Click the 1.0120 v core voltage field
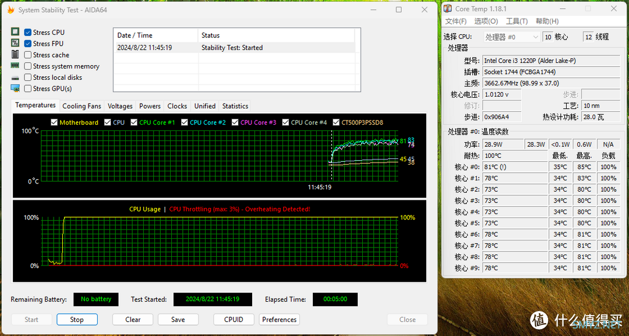Image resolution: width=629 pixels, height=336 pixels. (x=502, y=94)
